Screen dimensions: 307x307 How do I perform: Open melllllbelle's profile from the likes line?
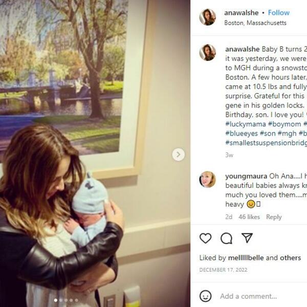click(246, 258)
